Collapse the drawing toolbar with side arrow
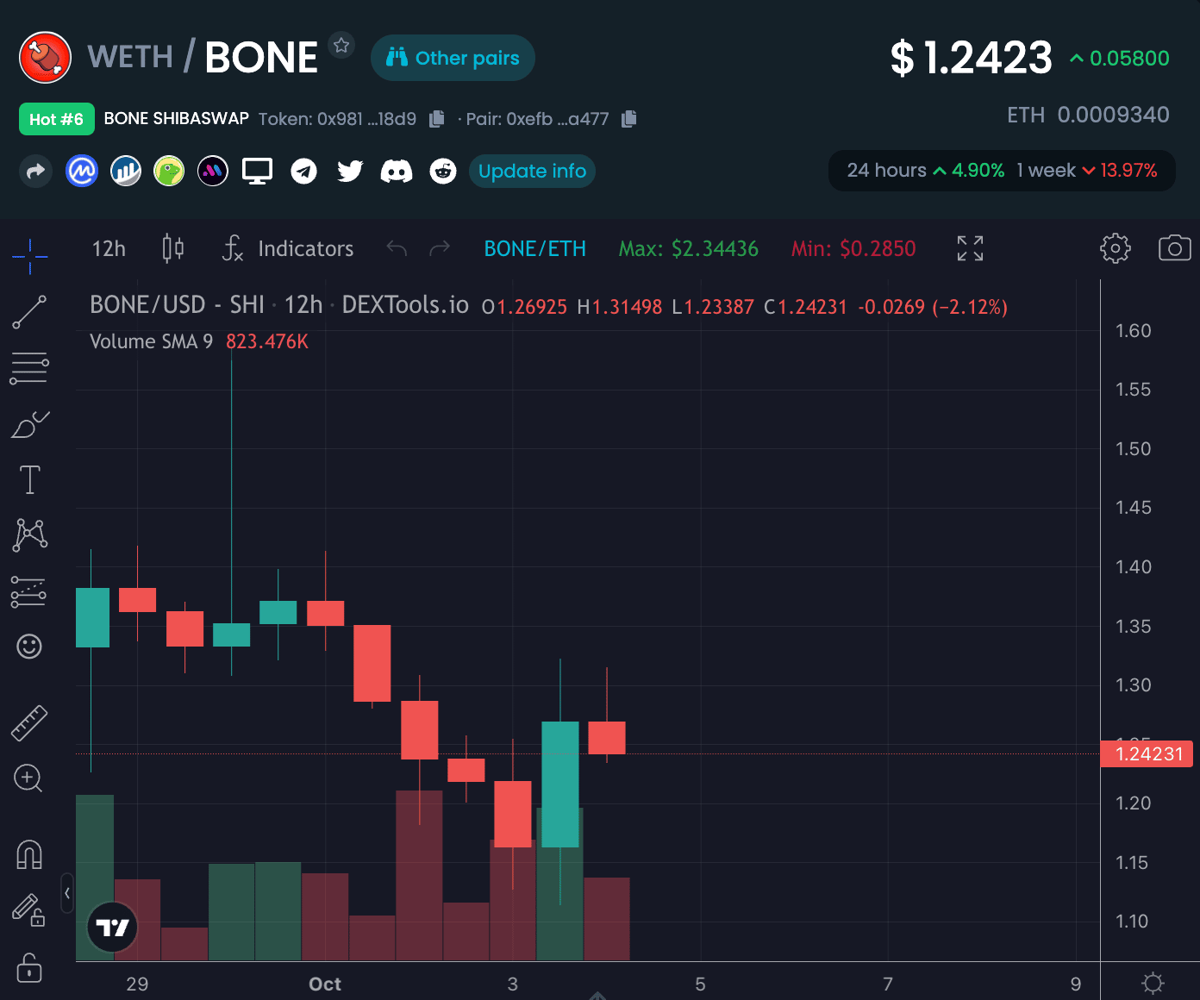Image resolution: width=1200 pixels, height=1000 pixels. (x=67, y=893)
